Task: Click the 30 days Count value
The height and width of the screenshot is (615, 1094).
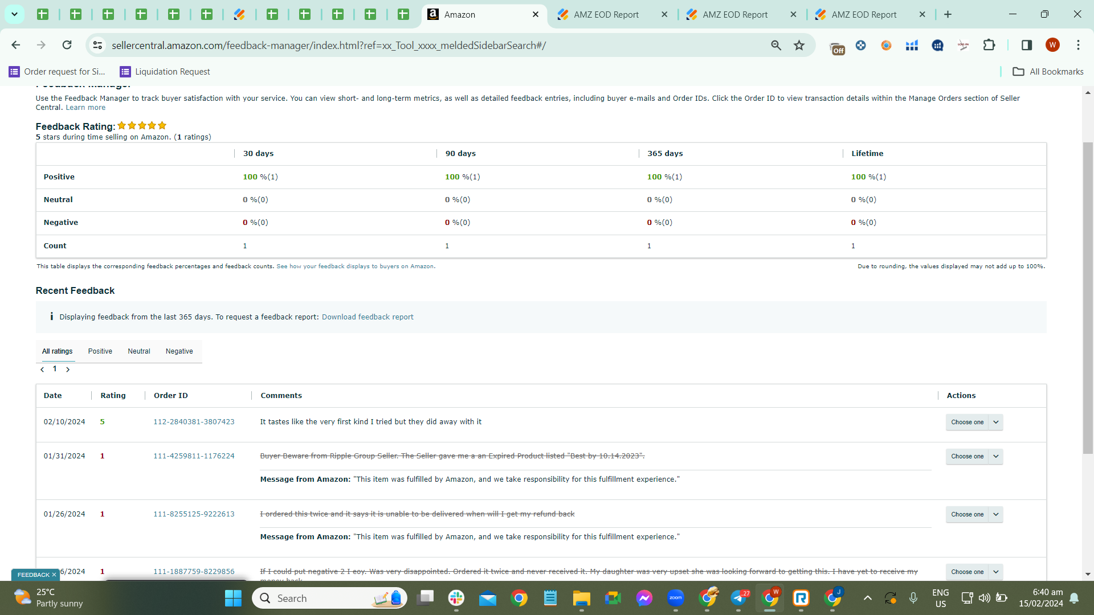Action: (x=245, y=246)
